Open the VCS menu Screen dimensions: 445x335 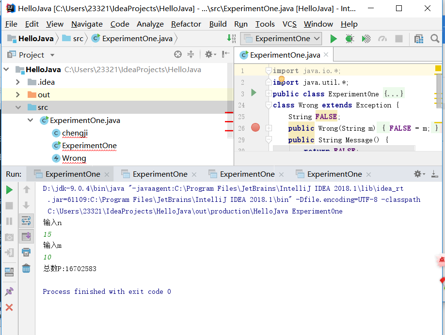[x=289, y=24]
